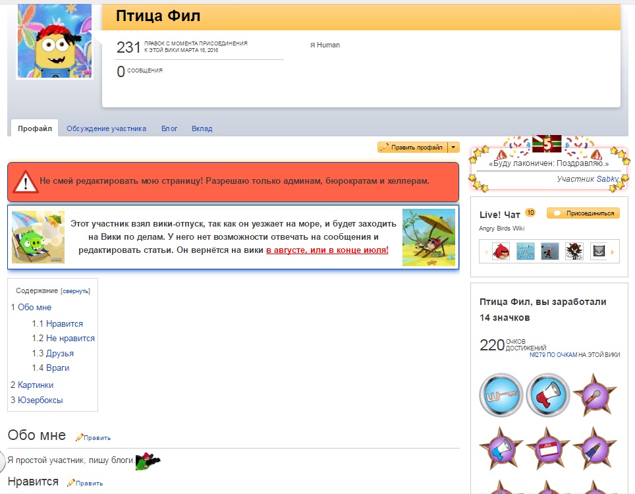Select the red Angry Bird chat avatar
635x494 pixels.
[501, 252]
